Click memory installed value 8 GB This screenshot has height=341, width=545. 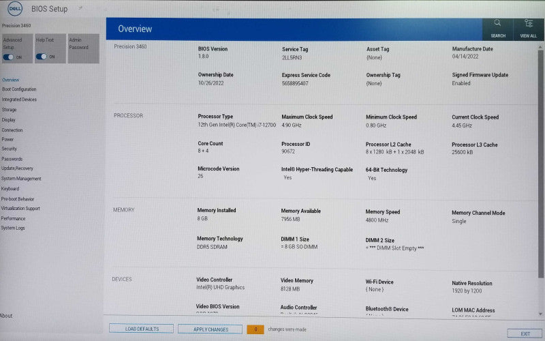[202, 218]
